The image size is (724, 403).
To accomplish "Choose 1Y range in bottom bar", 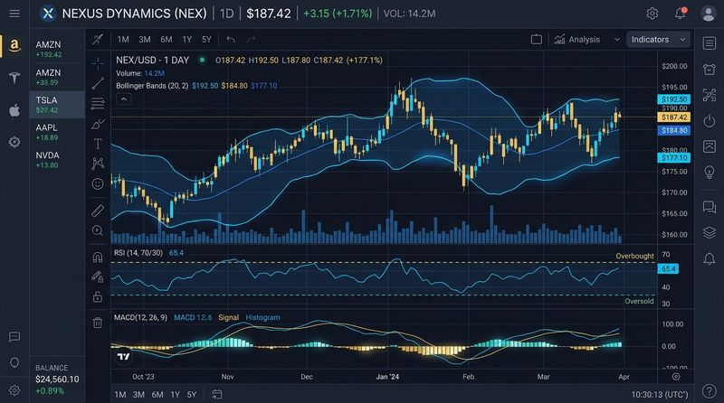I will [175, 395].
